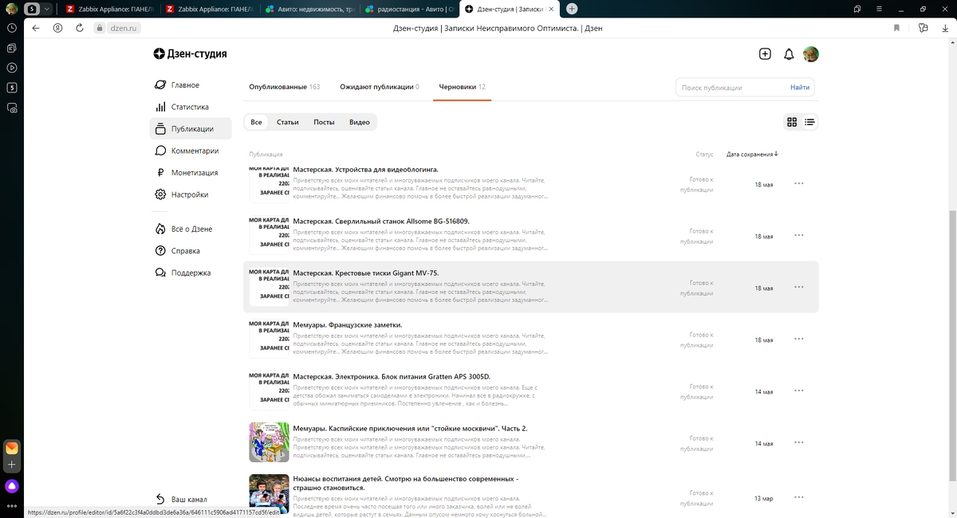Switch to grid view of publications
Viewport: 957px width, 518px height.
coord(792,122)
